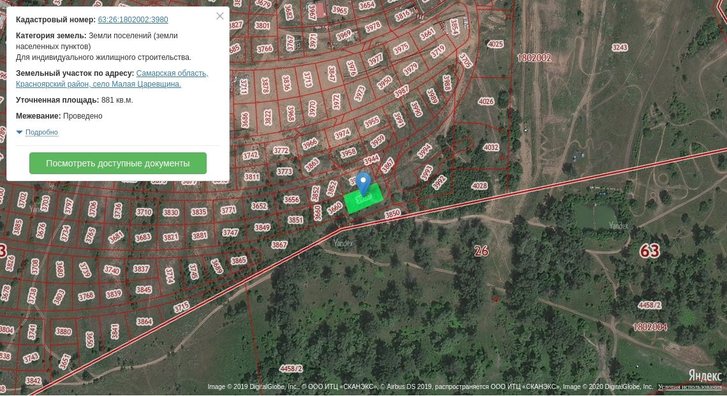
Task: Expand the Подробно details section
Action: [41, 132]
